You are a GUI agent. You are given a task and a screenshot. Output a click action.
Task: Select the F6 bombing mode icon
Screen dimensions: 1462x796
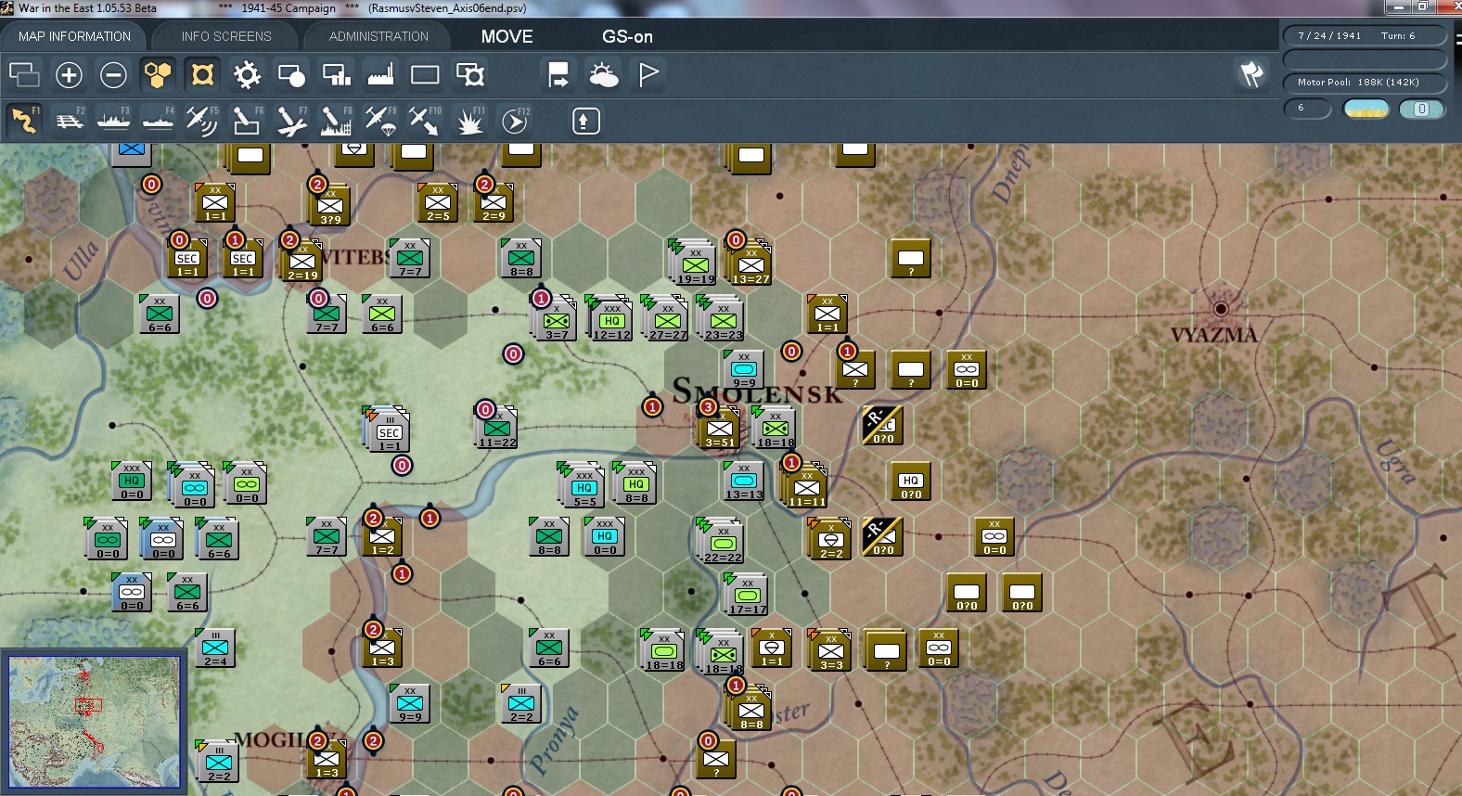[247, 121]
